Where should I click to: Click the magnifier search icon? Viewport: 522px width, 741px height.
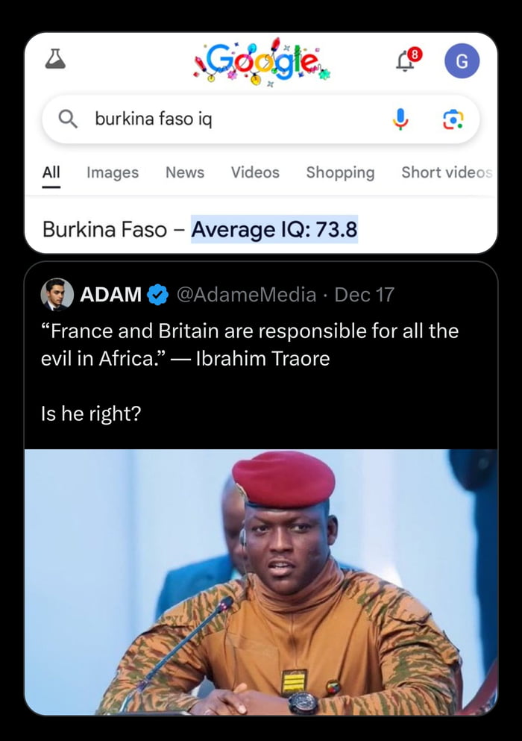(68, 118)
